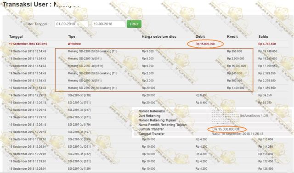Select the end date field 19-09-2018

(x=108, y=24)
